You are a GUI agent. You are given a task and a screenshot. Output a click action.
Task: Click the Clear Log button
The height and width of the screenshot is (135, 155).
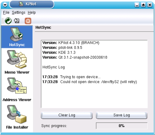pyautogui.click(x=67, y=115)
